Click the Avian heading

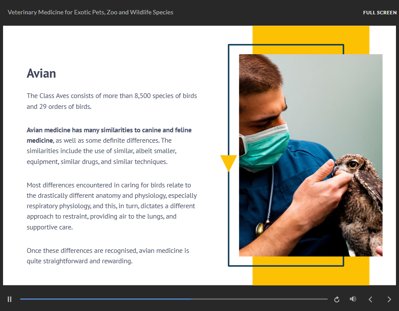[41, 73]
